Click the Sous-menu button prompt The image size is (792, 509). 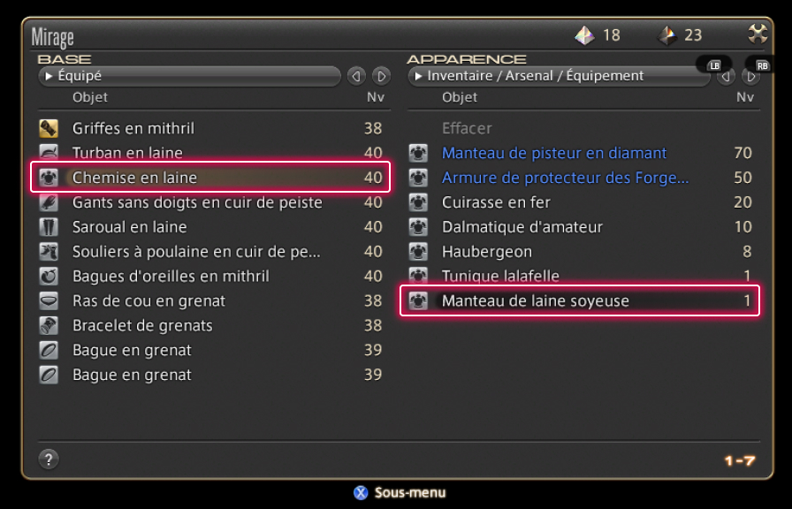tap(400, 493)
